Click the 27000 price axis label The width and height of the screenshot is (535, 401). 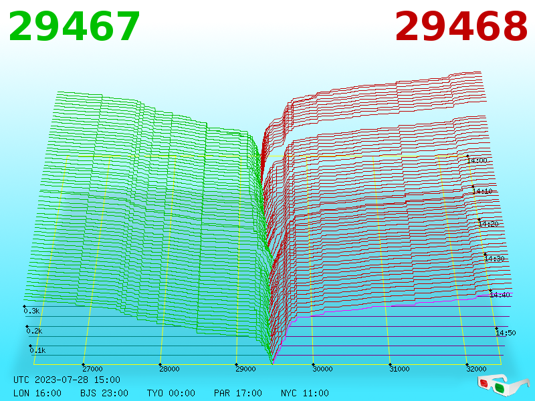tap(92, 369)
